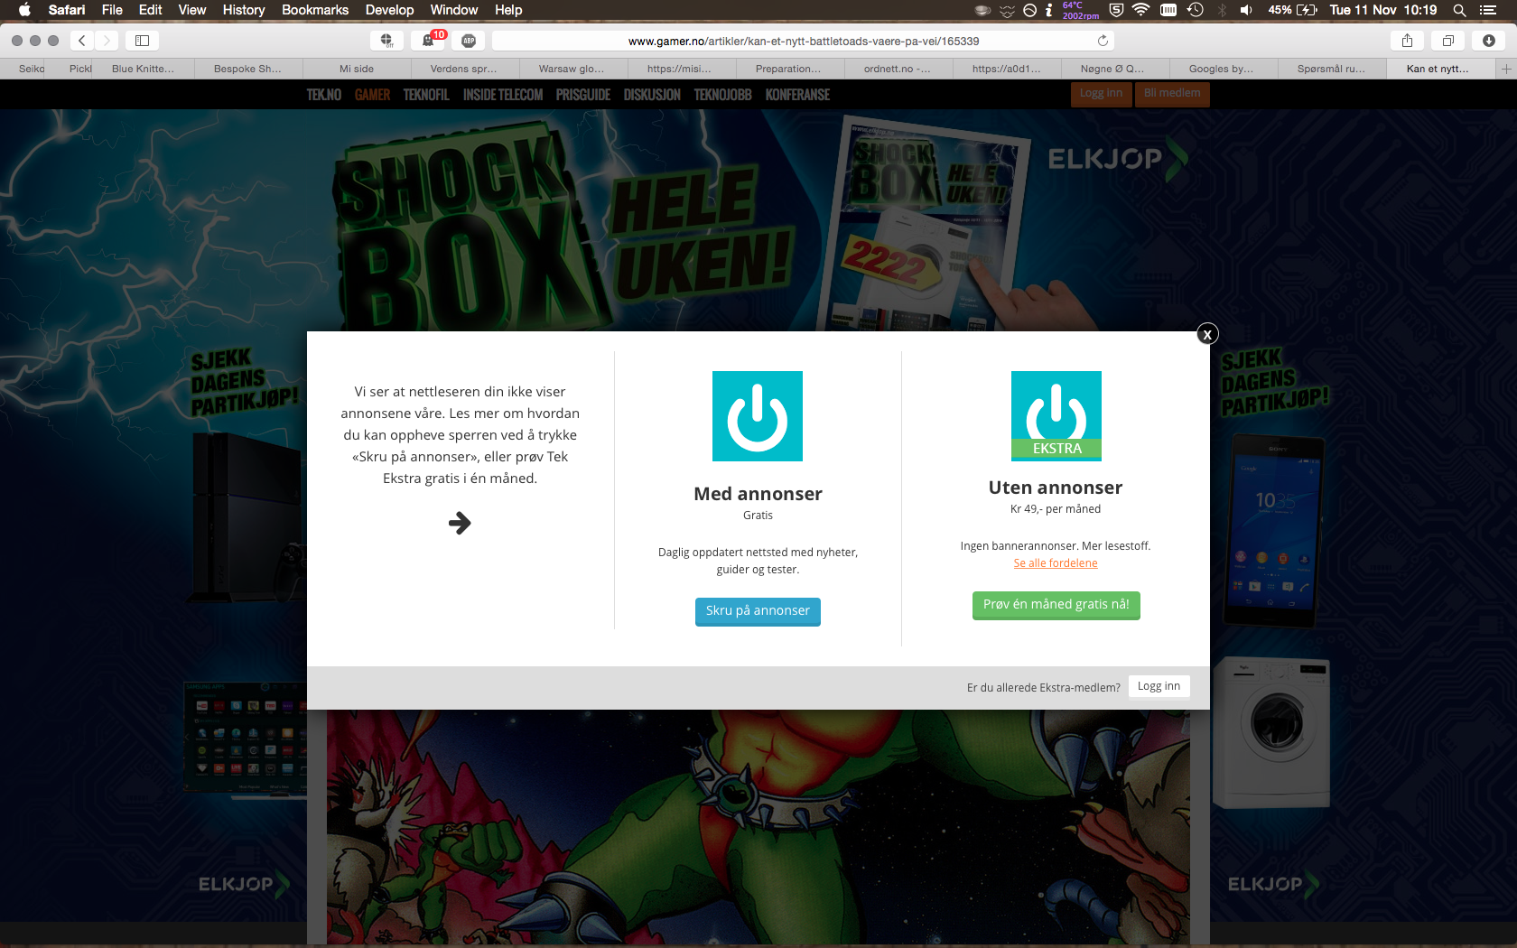Toggle the Safari sidebar button
This screenshot has height=948, width=1517.
(142, 41)
